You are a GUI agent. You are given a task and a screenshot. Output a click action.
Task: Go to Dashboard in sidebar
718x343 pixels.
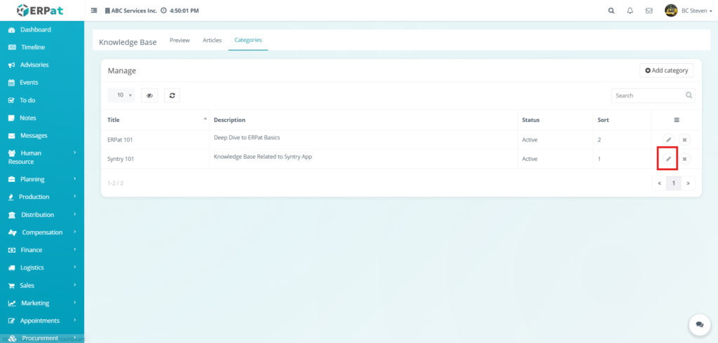[x=35, y=29]
